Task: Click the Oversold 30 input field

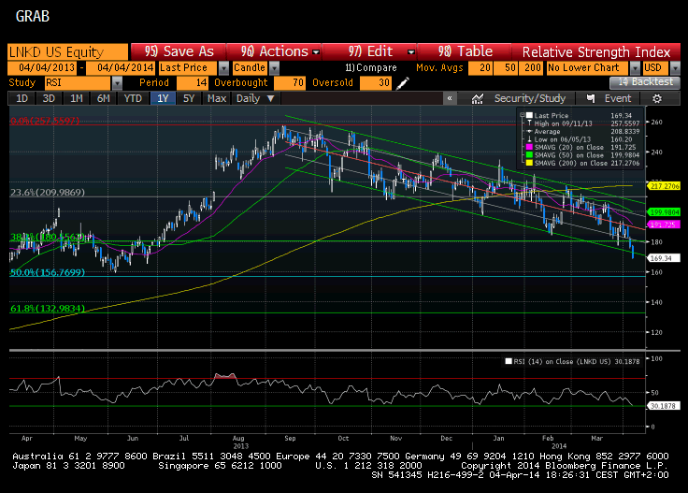Action: click(x=375, y=83)
